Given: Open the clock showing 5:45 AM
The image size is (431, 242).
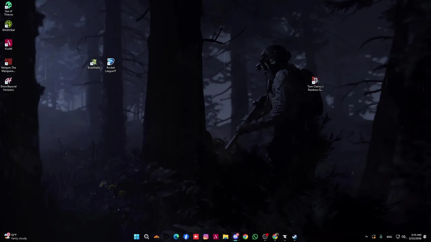Looking at the screenshot, I should tap(416, 237).
